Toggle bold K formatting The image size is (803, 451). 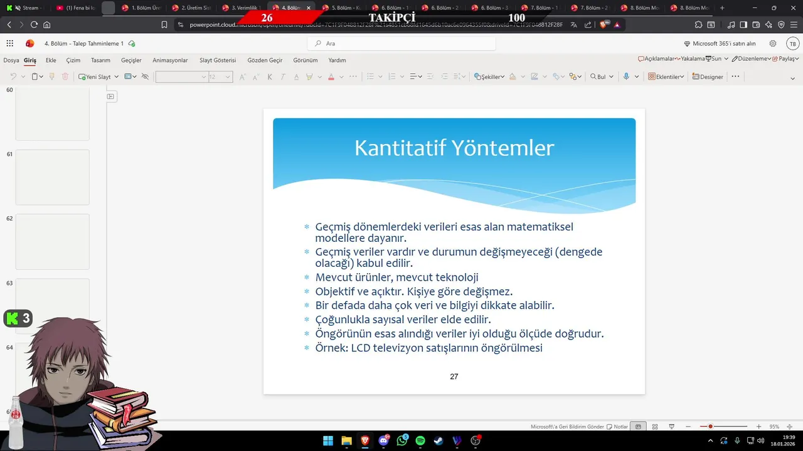pos(270,76)
